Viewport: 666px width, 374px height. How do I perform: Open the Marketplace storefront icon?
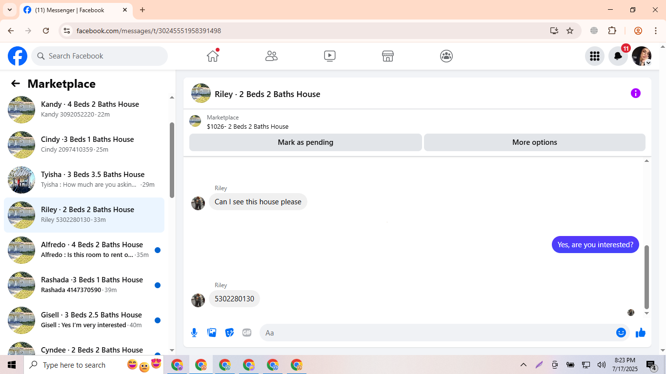point(388,56)
